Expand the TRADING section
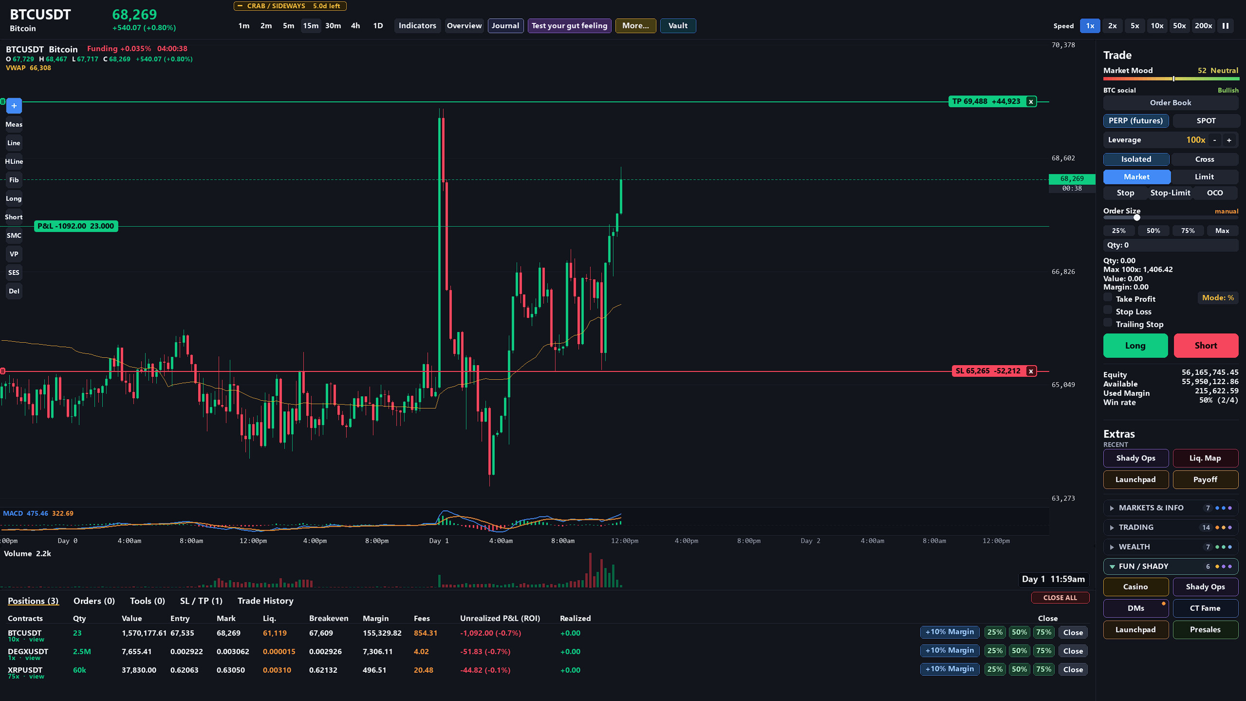The image size is (1246, 701). pos(1171,527)
